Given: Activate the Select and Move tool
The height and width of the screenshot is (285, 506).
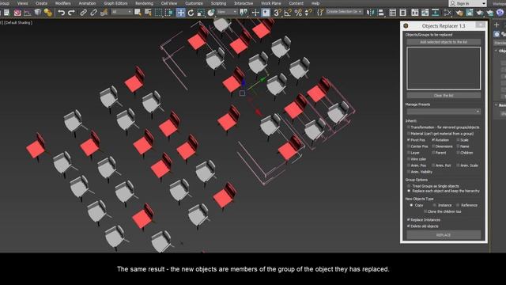Looking at the screenshot, I should tap(180, 13).
